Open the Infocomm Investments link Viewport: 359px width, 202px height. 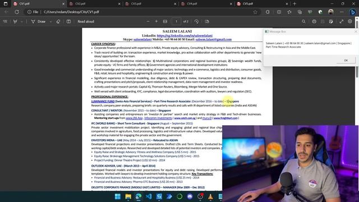[x=158, y=118]
